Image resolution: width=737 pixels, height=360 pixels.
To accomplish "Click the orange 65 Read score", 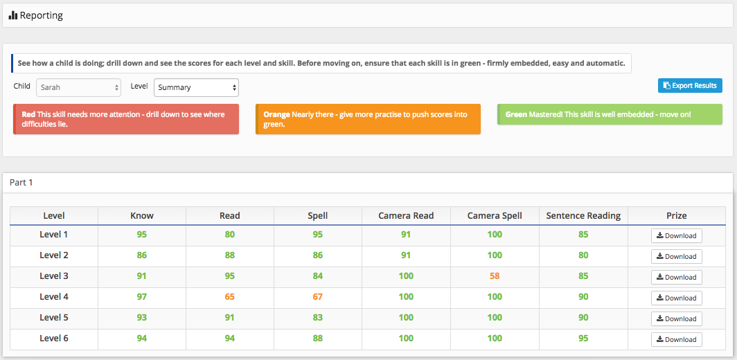I will point(230,296).
